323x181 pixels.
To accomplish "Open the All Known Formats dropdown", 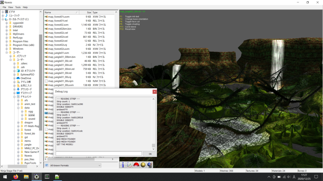I will [75, 165].
